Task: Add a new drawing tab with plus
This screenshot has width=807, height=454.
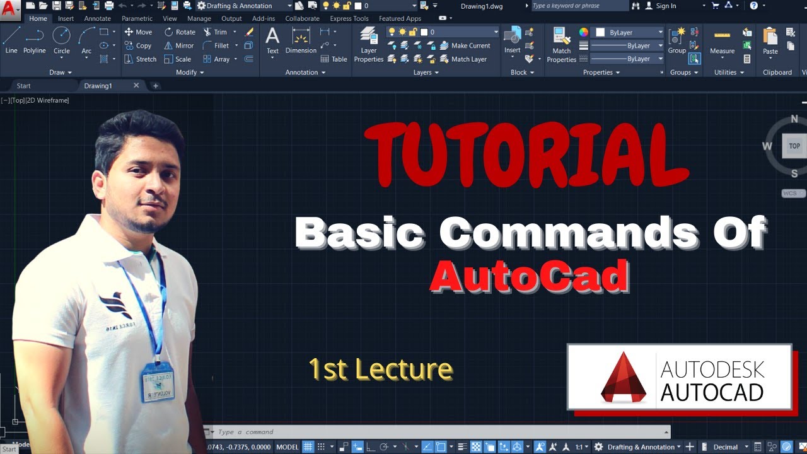Action: [x=156, y=86]
